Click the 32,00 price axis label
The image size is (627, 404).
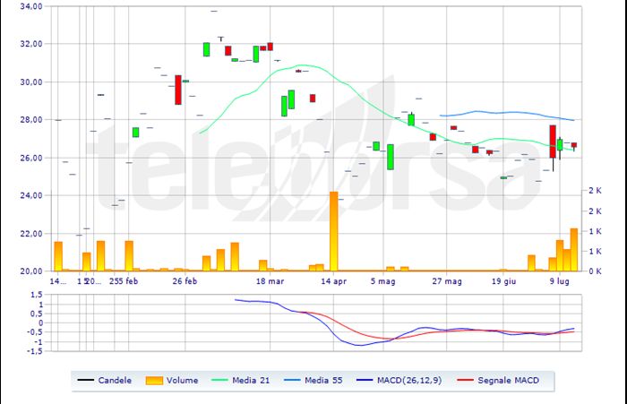[x=31, y=44]
